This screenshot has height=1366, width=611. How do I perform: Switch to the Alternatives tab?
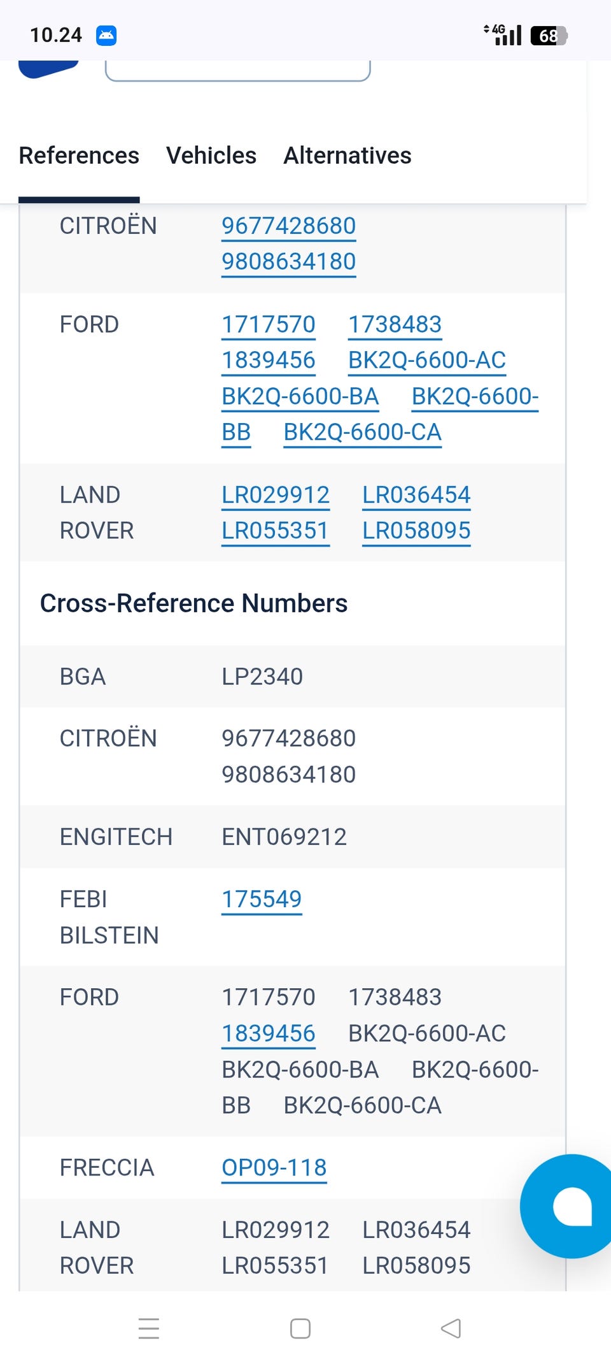348,155
